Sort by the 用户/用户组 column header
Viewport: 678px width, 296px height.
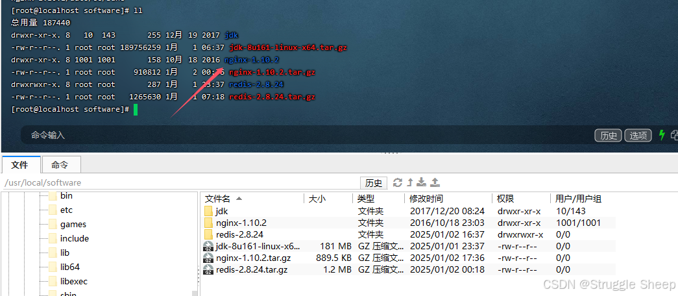579,199
